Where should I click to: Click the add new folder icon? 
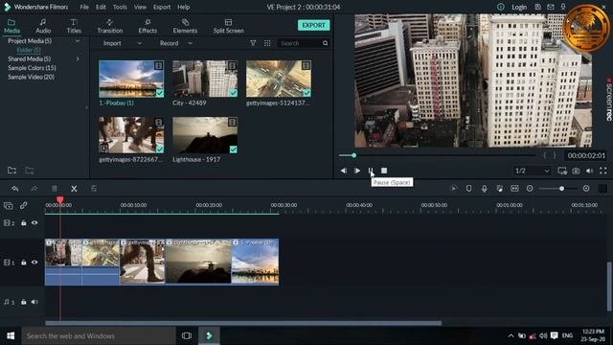(x=11, y=171)
